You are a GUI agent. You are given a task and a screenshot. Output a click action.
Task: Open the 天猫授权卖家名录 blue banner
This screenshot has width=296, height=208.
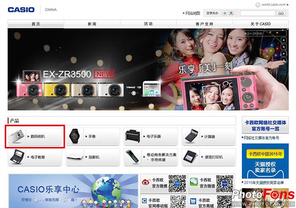(x=265, y=161)
